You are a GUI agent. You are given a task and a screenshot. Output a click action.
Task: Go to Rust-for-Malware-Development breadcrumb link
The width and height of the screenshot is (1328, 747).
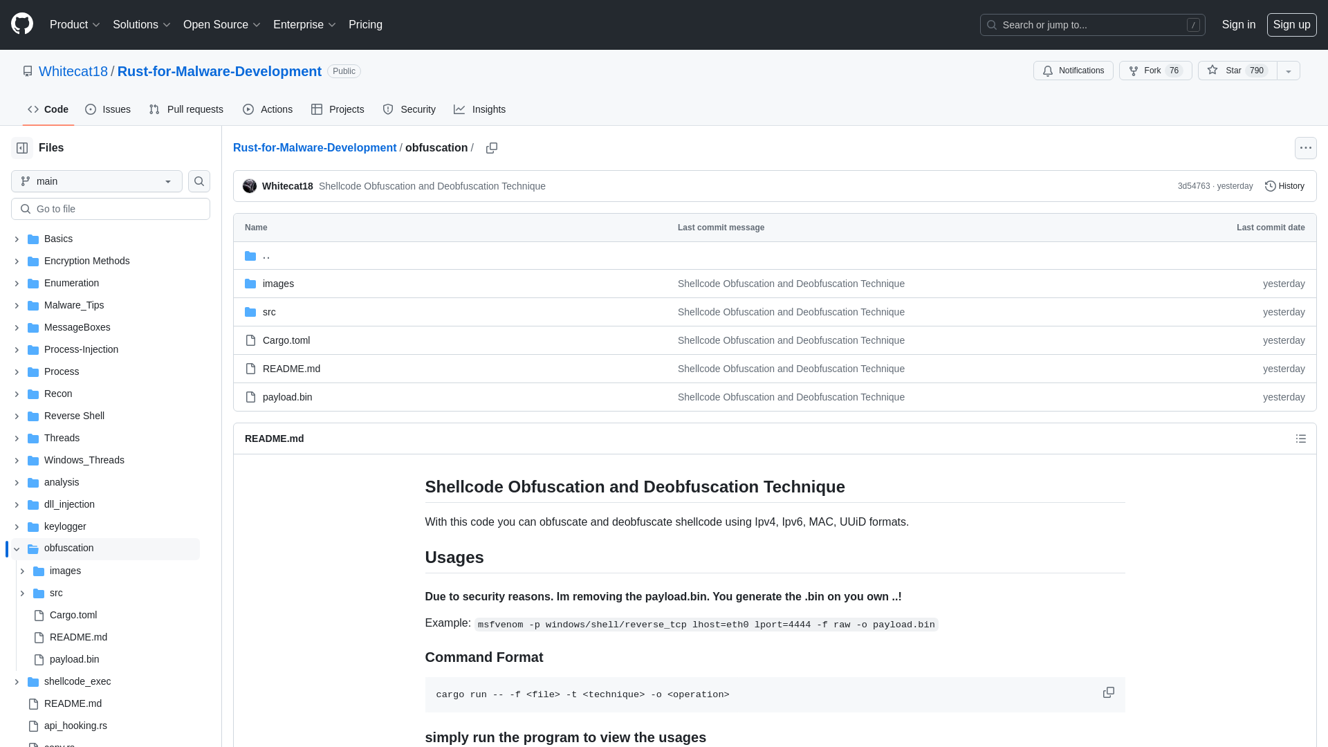[315, 148]
